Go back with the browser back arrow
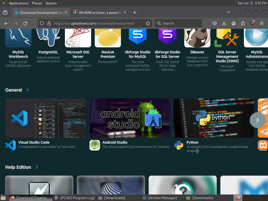Image resolution: width=268 pixels, height=201 pixels. (6, 23)
